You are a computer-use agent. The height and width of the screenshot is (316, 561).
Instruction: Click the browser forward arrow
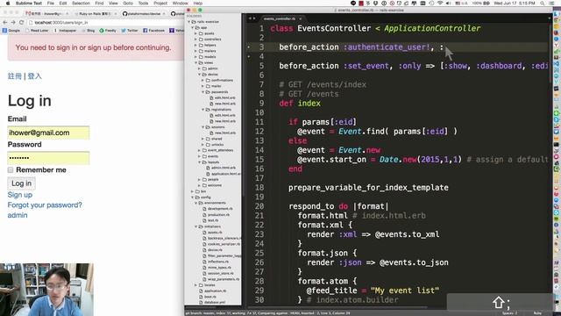click(x=13, y=22)
